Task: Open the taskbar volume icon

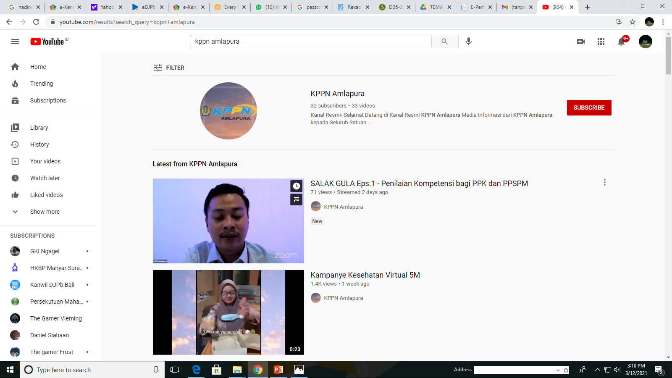Action: click(617, 370)
